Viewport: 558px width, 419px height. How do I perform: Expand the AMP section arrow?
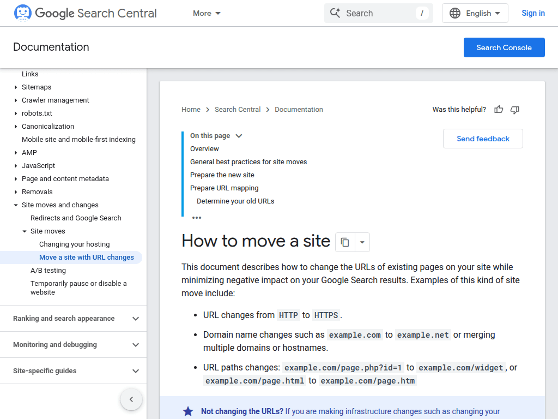pos(16,153)
